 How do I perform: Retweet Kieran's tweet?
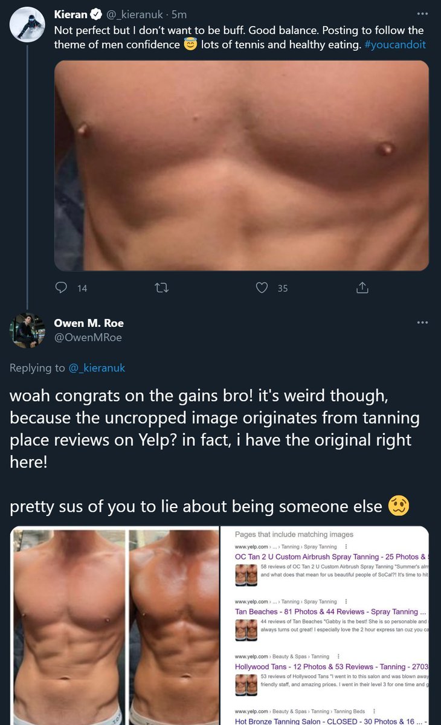(x=161, y=288)
